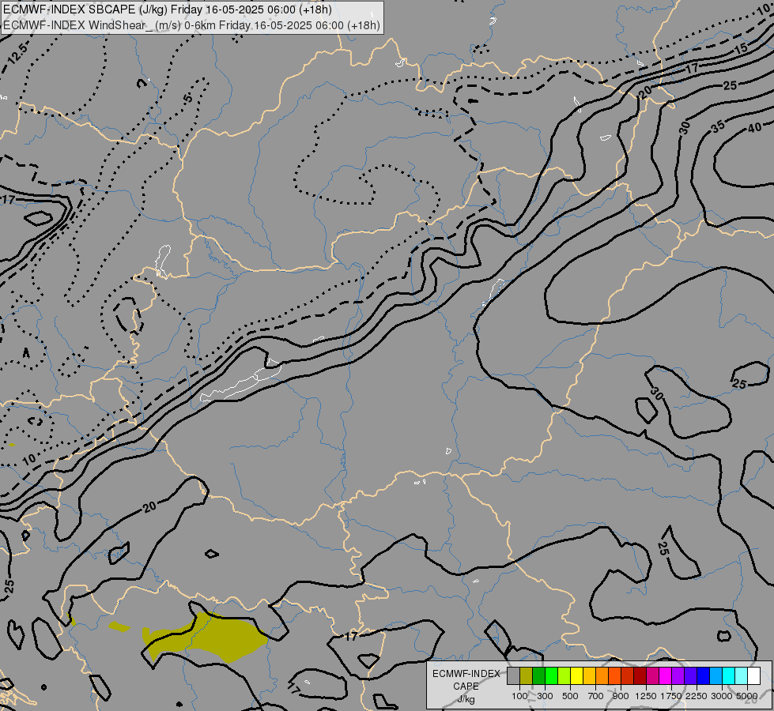Viewport: 774px width, 711px height.
Task: Select the '100' legend value
Action: tap(519, 696)
